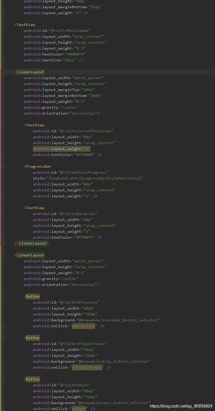Click android:textSize="20sp" attribute

50,60
